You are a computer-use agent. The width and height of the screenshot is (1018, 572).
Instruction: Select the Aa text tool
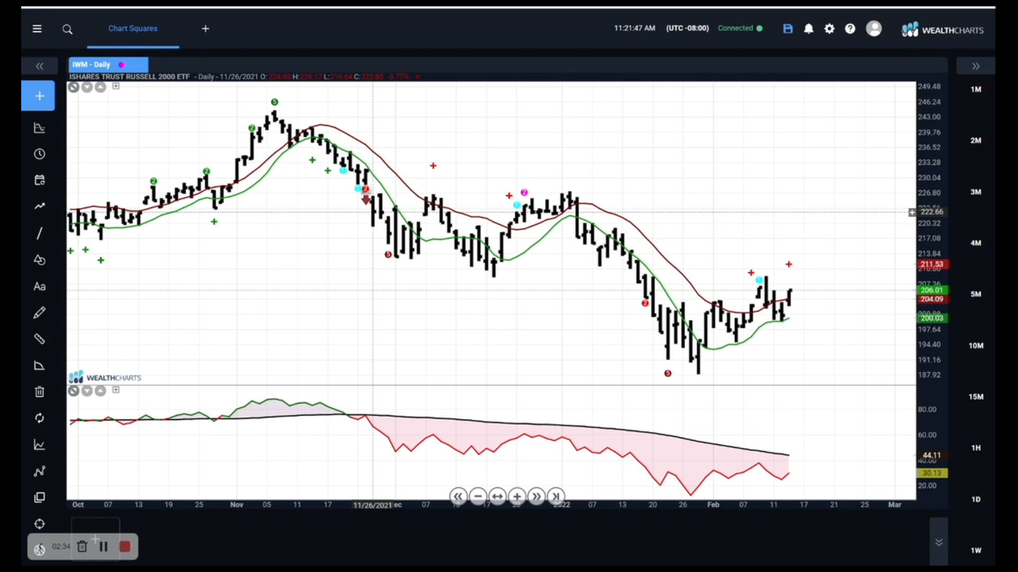click(x=39, y=287)
